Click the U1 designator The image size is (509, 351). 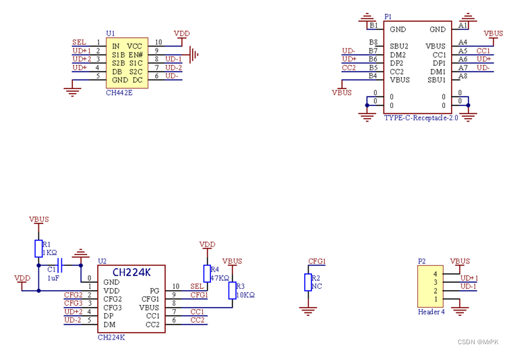[x=111, y=34]
